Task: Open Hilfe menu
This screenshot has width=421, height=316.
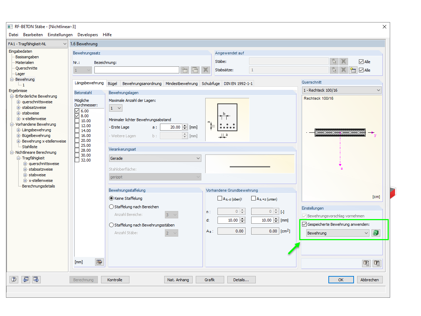Action: (107, 35)
